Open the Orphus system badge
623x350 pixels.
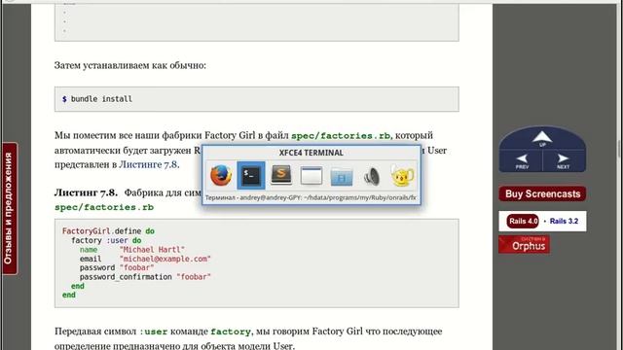[x=525, y=244]
